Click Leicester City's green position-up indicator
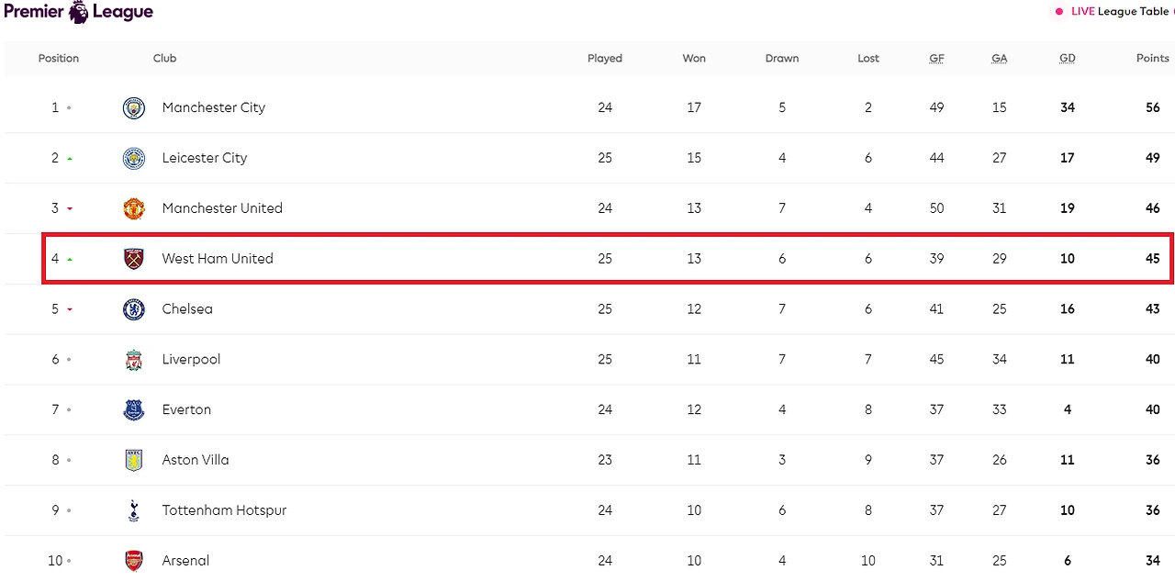This screenshot has height=582, width=1175. click(x=70, y=159)
